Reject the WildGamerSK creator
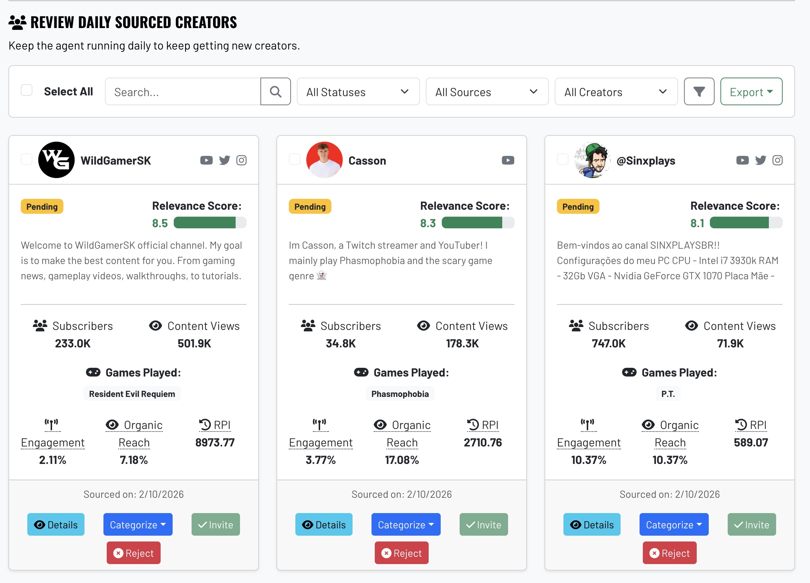This screenshot has height=583, width=810. pyautogui.click(x=133, y=553)
